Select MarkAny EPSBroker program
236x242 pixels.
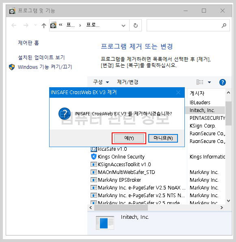pyautogui.click(x=119, y=180)
